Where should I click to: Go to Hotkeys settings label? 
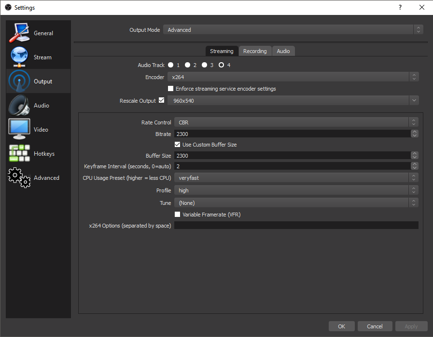coord(44,154)
